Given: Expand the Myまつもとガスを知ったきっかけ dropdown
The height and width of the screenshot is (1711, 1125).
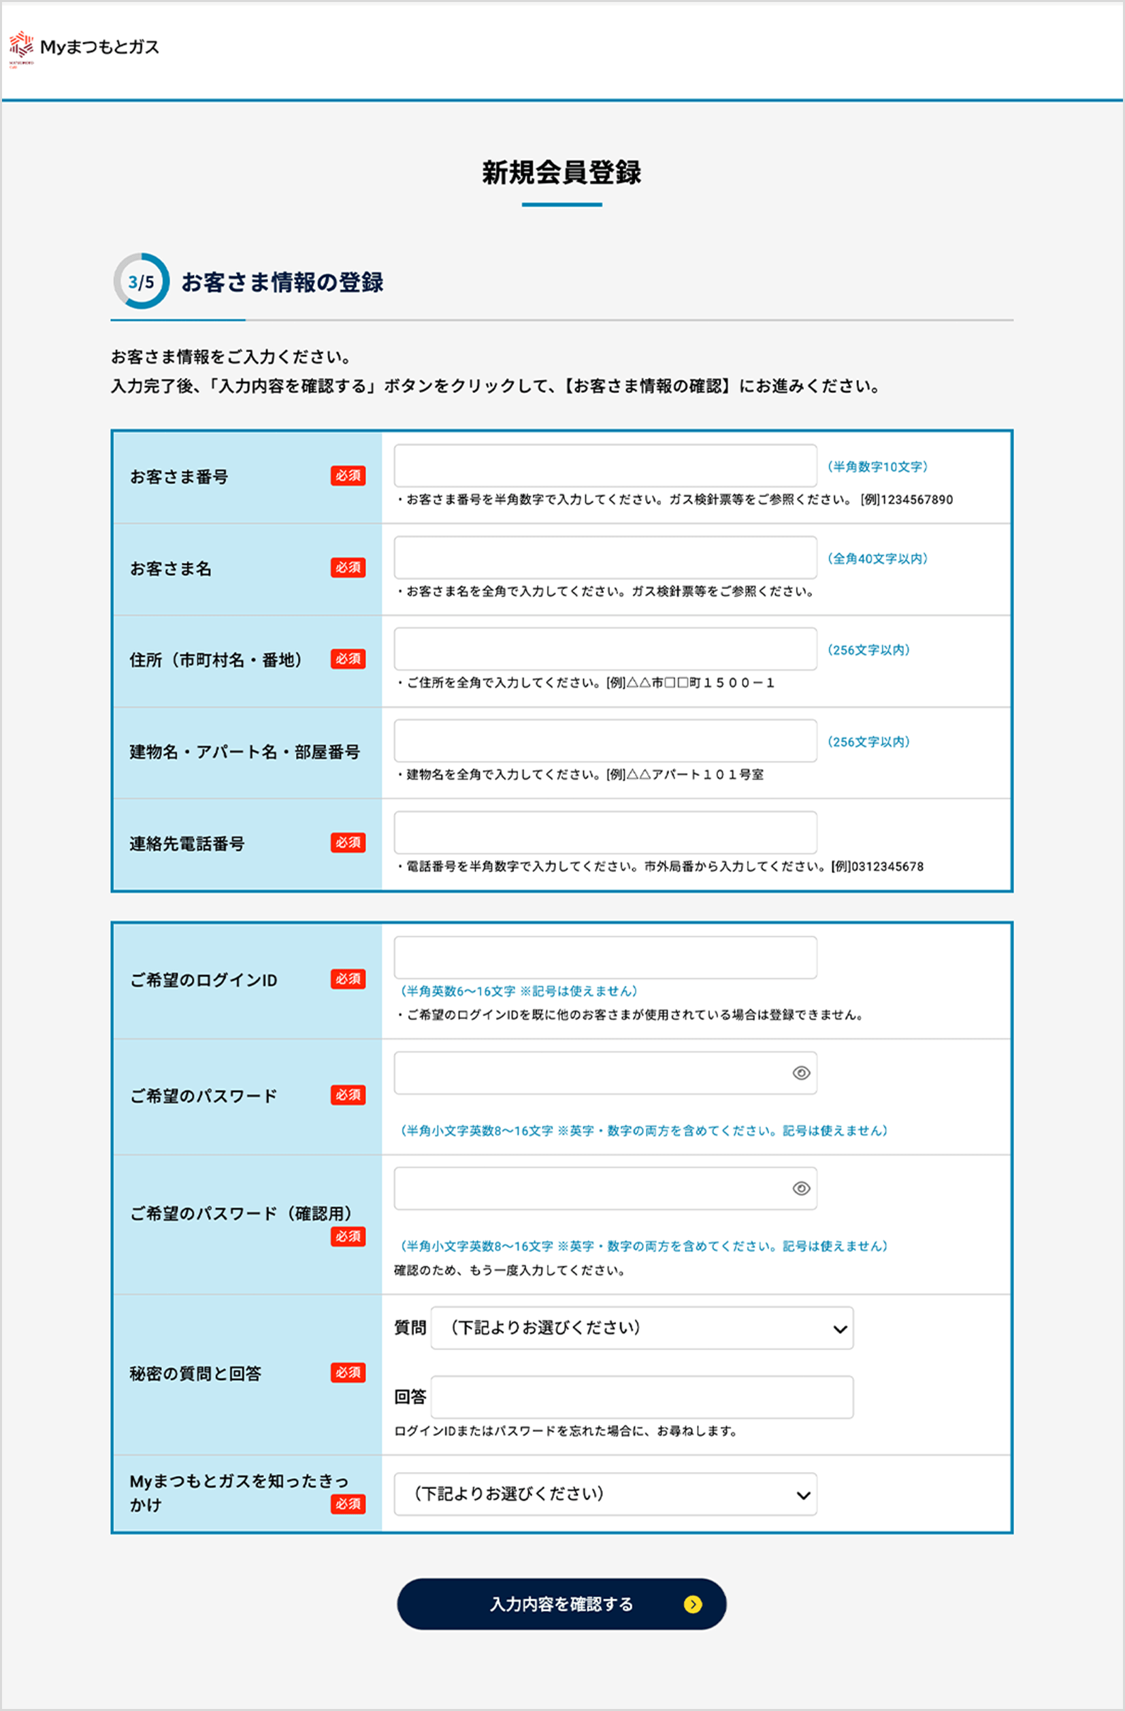Looking at the screenshot, I should 605,1494.
